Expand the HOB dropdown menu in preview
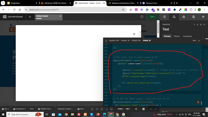208x117 pixels. click(x=145, y=31)
